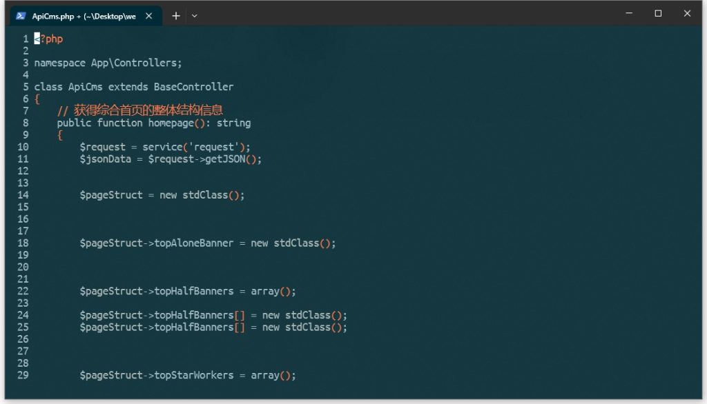
Task: Click '$pageStruct->topHalfBanners = array();' on line 22
Action: pos(188,291)
